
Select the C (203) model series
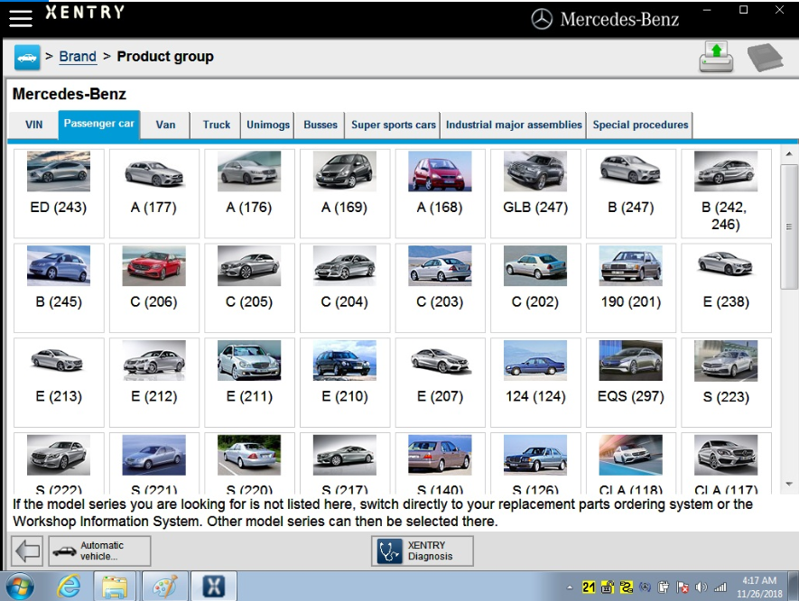coord(440,288)
